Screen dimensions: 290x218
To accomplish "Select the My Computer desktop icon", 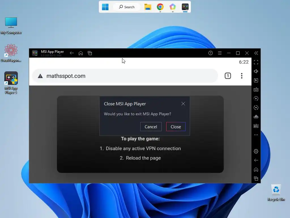I will point(11,26).
